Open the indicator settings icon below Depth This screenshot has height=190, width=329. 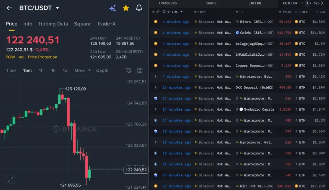click(x=128, y=70)
